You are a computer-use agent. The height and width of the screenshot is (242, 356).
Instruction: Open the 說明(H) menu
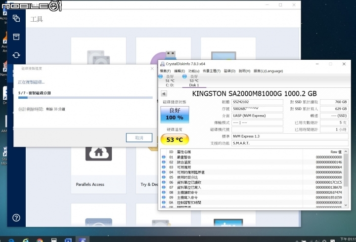(244, 71)
